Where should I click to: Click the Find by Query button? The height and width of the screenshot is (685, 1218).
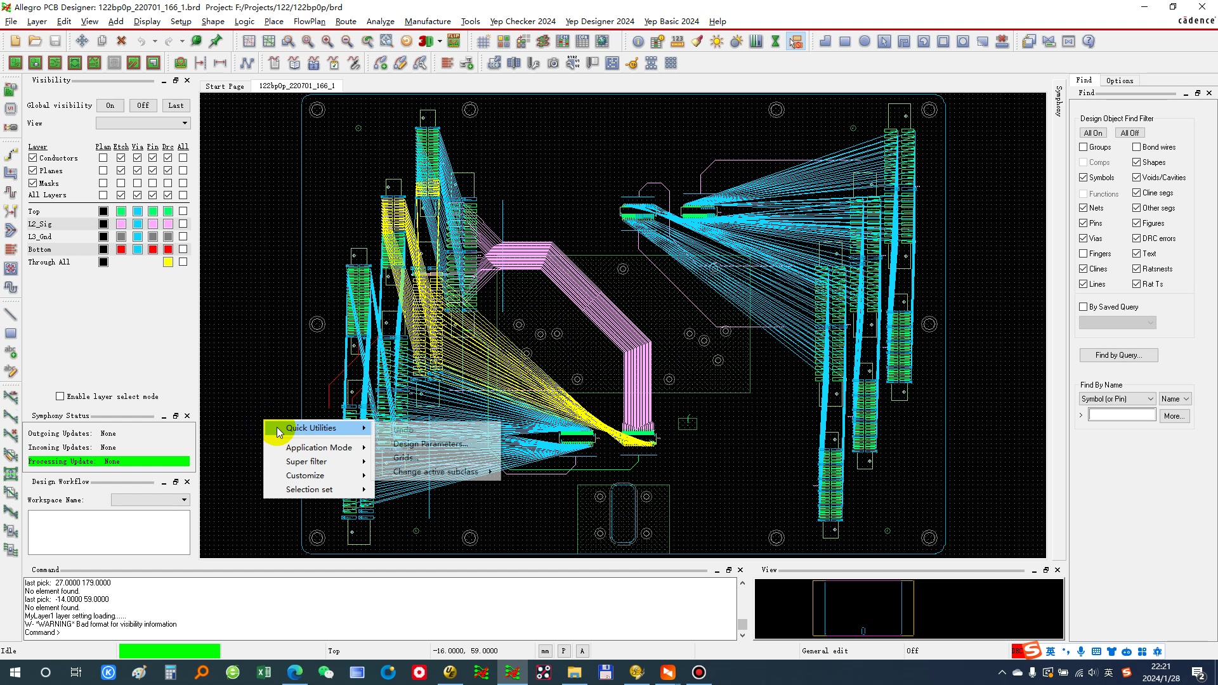tap(1118, 355)
